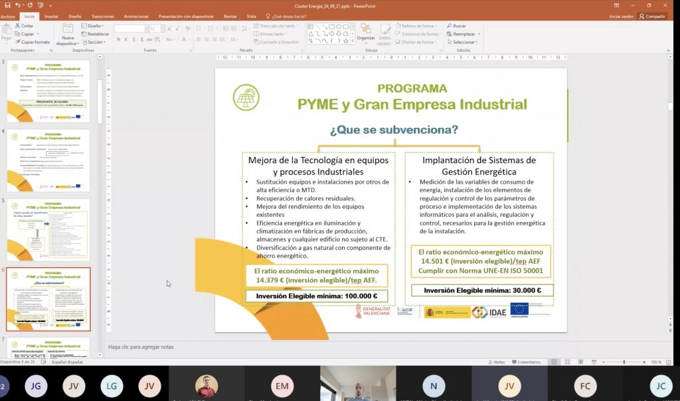The width and height of the screenshot is (680, 401).
Task: Choose the triangle shape in the gallery
Action: point(311,34)
